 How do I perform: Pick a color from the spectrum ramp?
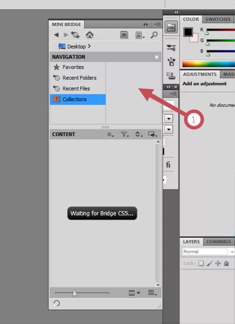coord(208,64)
